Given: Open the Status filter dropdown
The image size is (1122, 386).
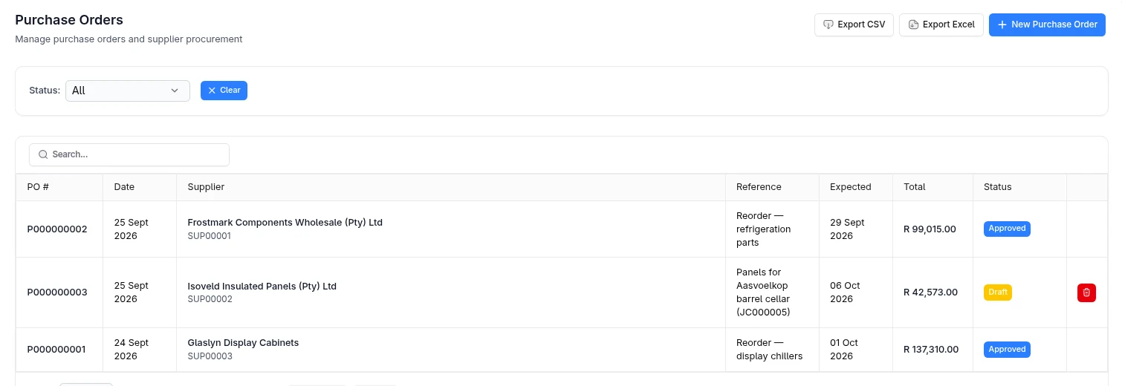Looking at the screenshot, I should 128,91.
